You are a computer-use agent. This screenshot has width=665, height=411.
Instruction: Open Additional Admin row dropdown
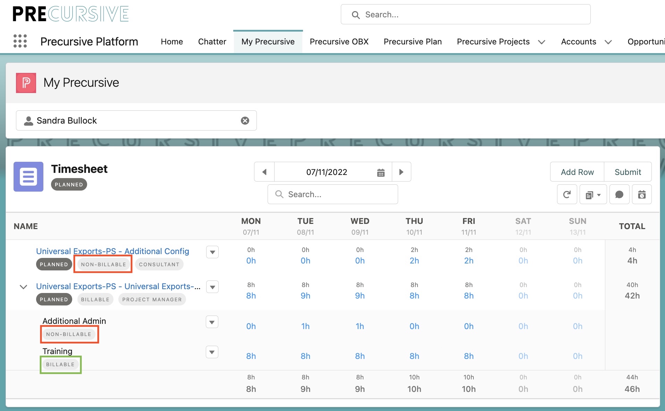212,322
